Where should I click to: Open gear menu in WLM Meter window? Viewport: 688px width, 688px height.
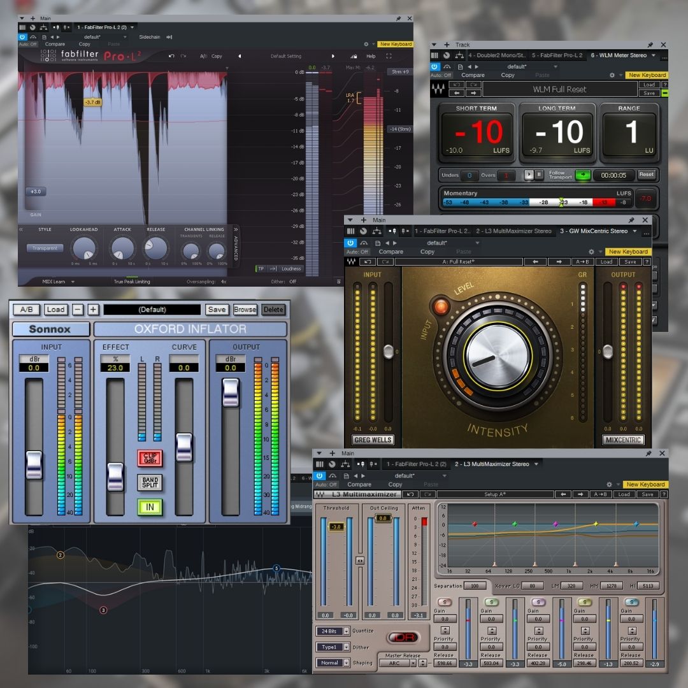[612, 75]
